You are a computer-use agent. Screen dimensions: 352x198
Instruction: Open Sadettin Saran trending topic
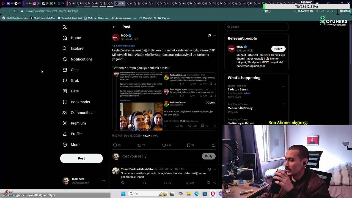[x=238, y=89]
